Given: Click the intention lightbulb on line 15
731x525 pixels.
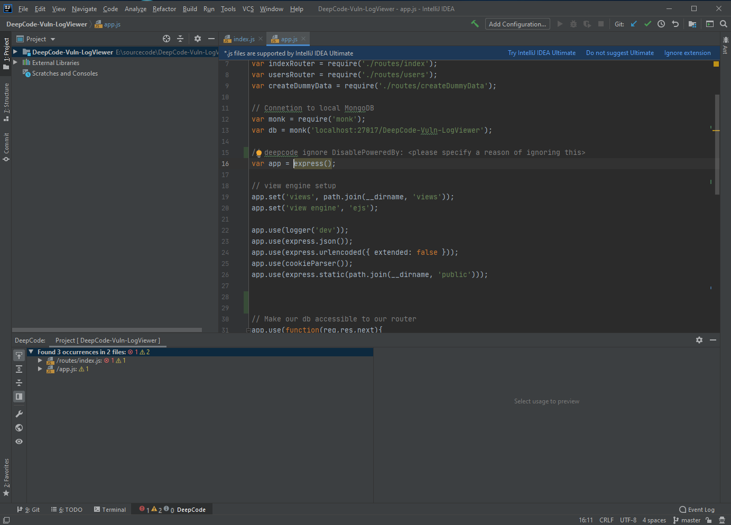Looking at the screenshot, I should coord(259,153).
